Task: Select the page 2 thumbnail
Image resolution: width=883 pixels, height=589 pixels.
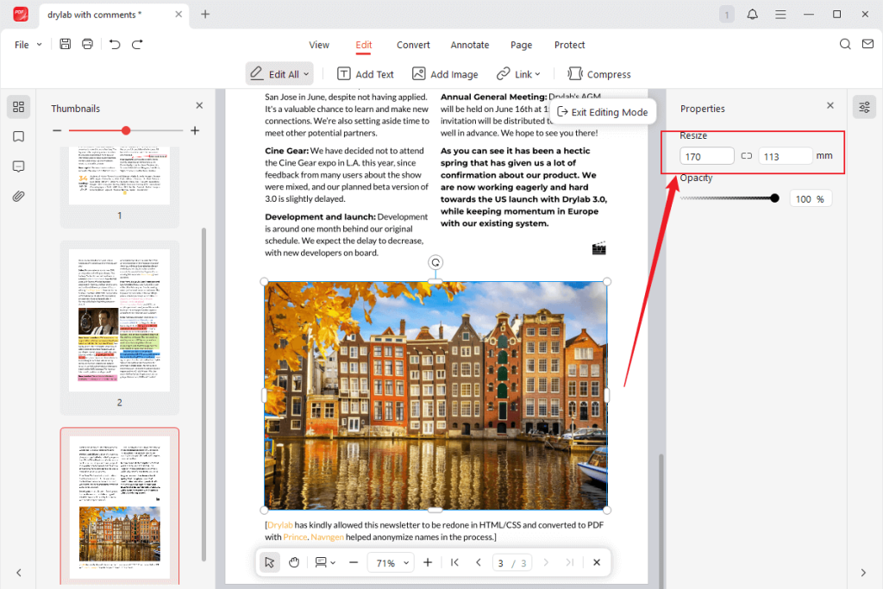Action: (119, 320)
